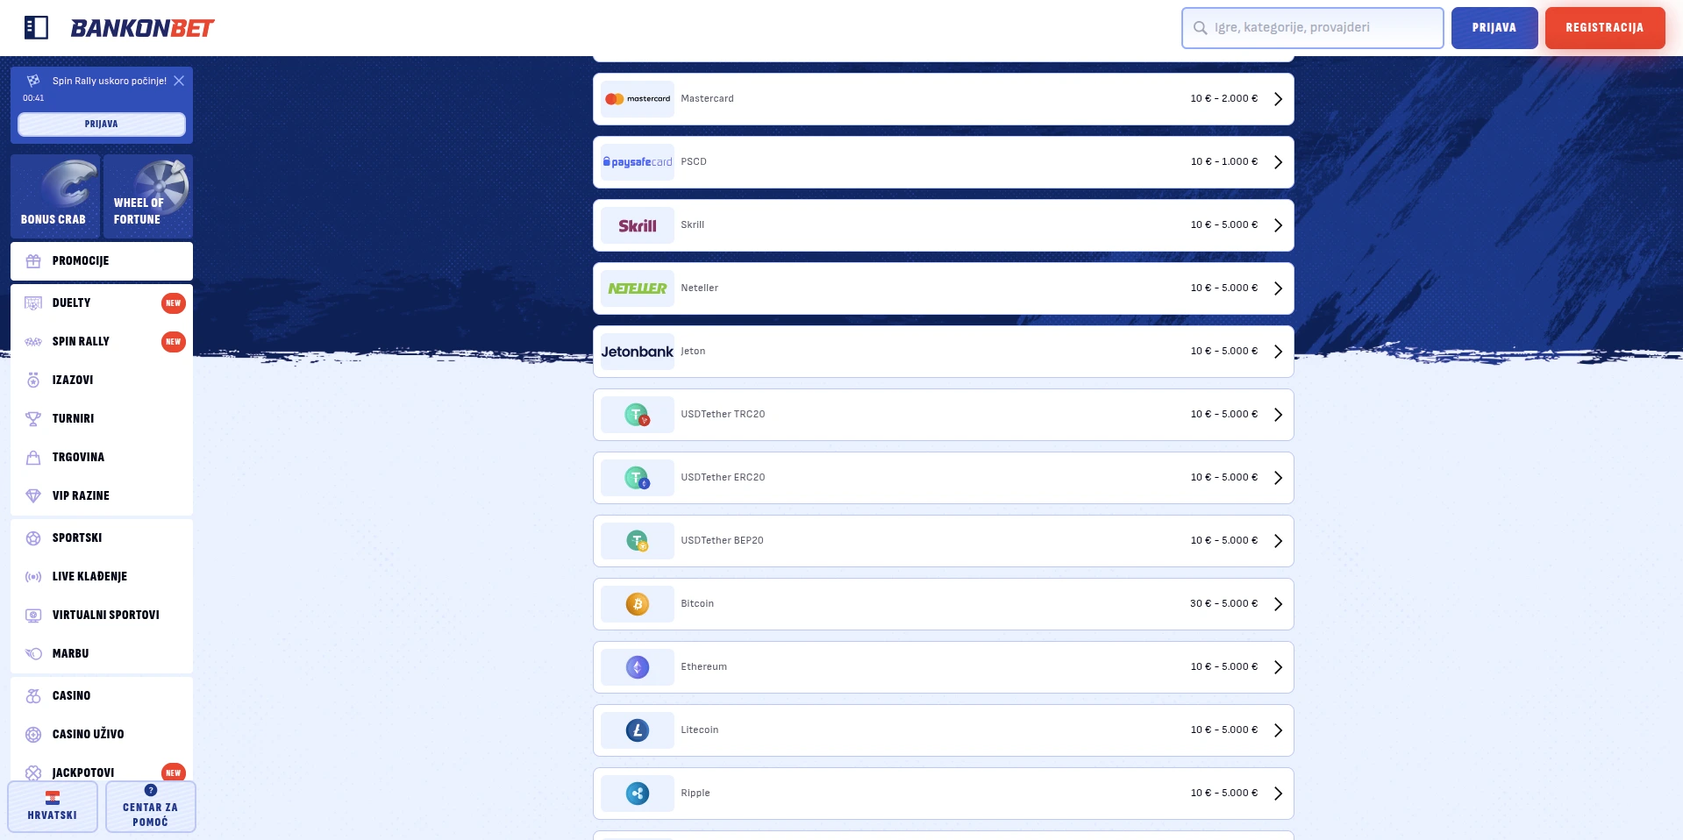Open the Wheel of Fortune tile
1683x840 pixels.
(147, 196)
